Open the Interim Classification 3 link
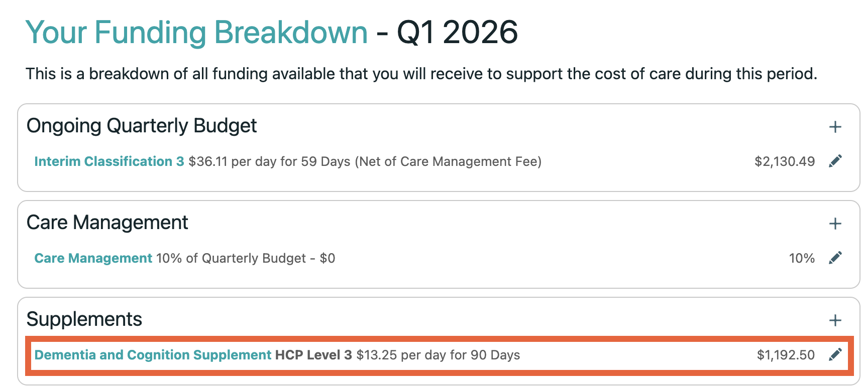 click(x=109, y=161)
